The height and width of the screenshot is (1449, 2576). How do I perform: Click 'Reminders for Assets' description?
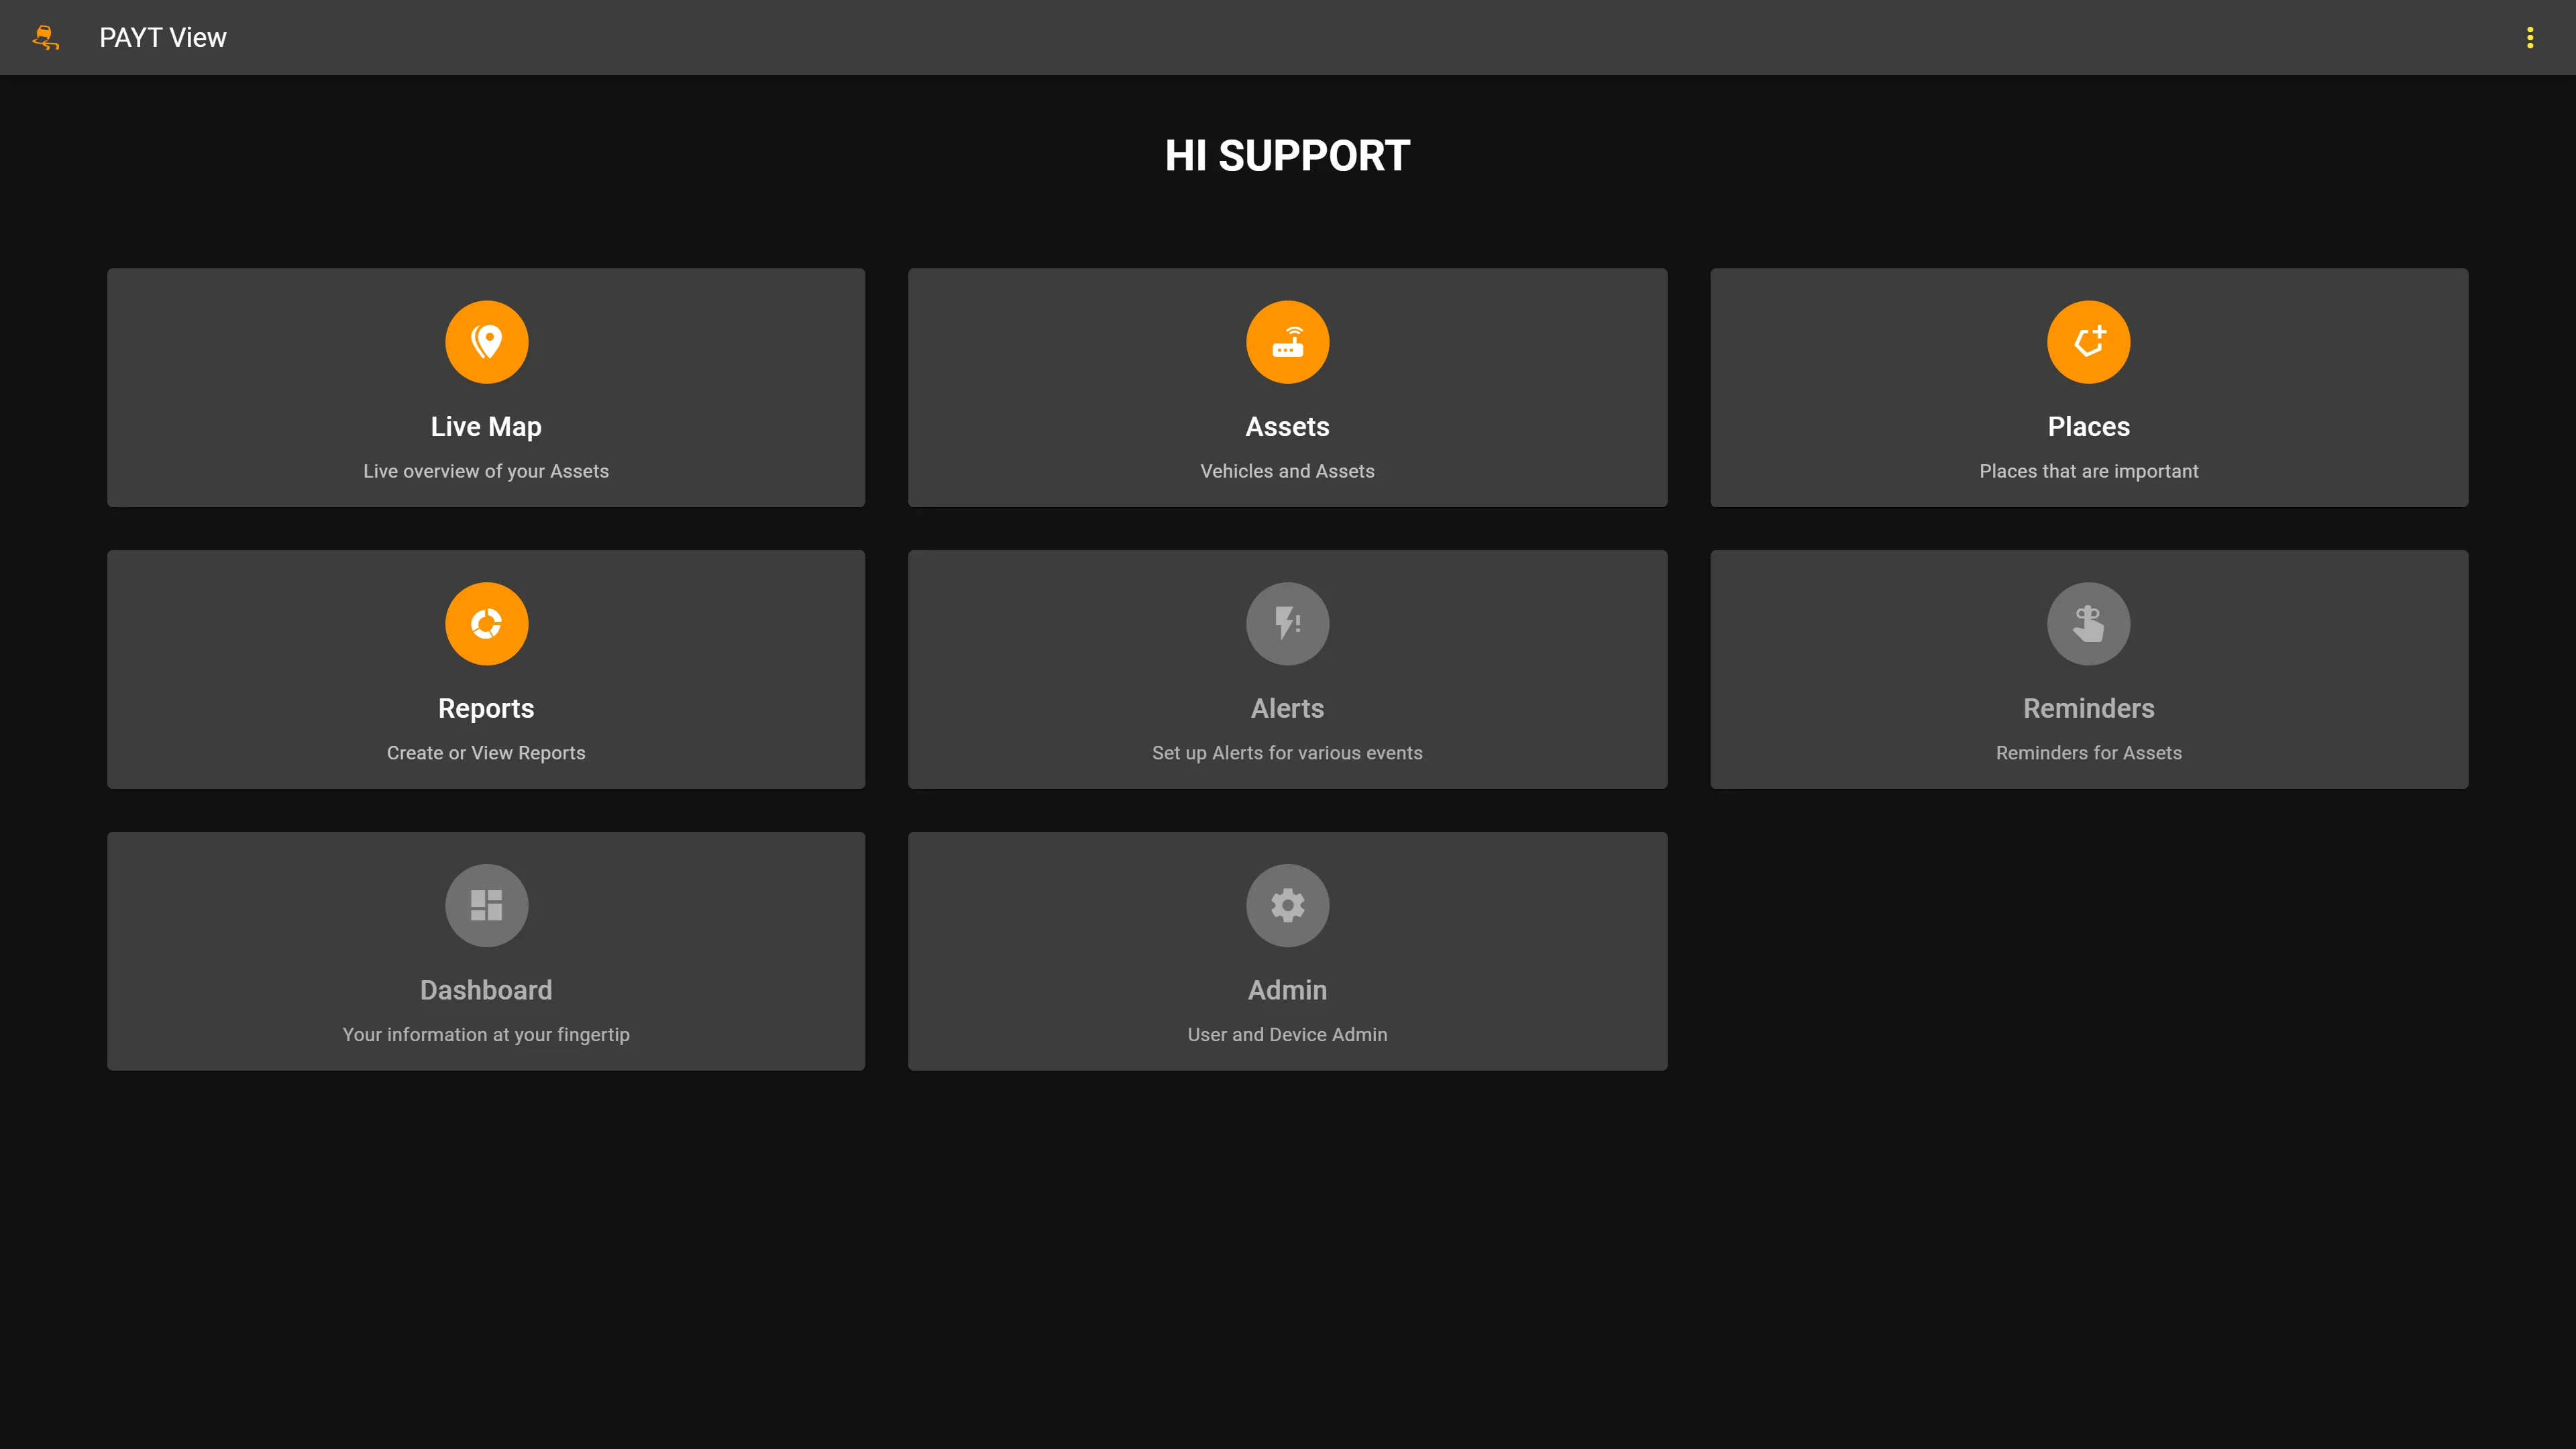coord(2088,754)
